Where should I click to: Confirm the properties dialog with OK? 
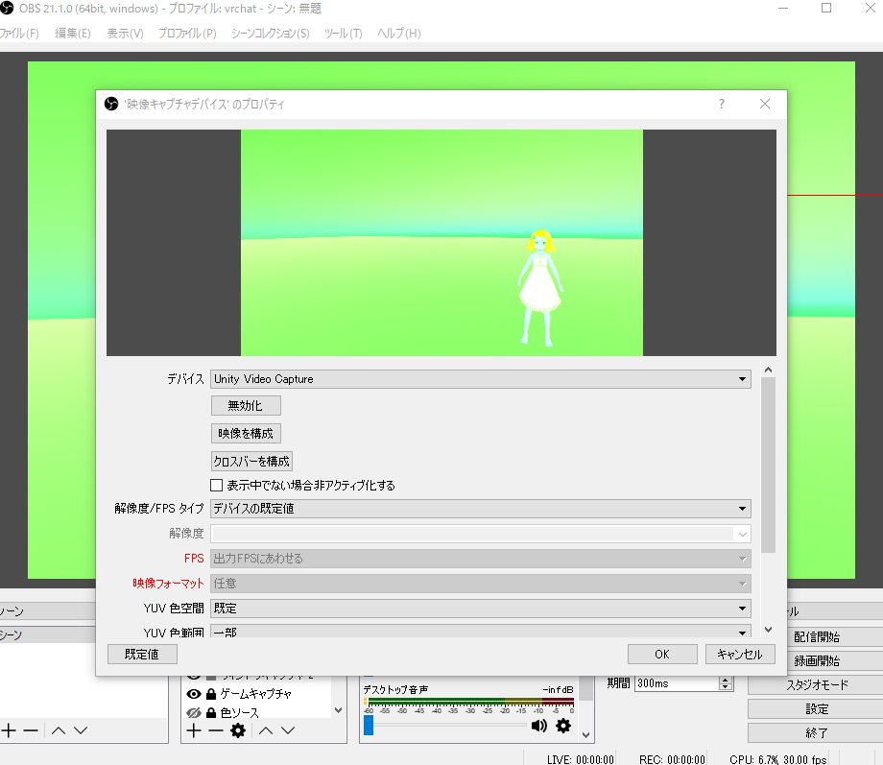click(662, 654)
